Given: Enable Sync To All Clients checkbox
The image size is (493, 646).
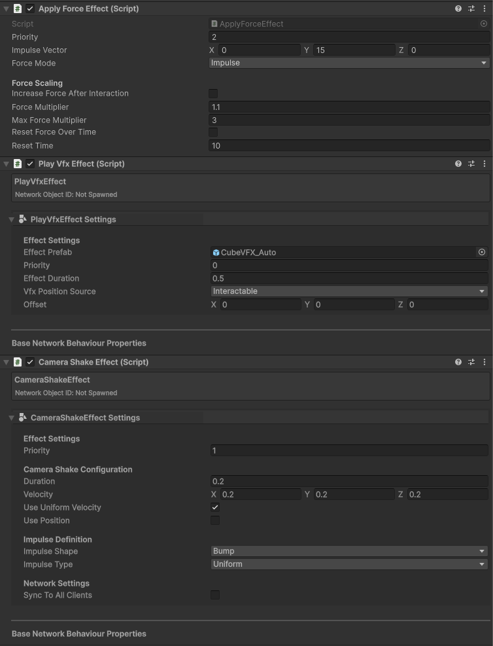Looking at the screenshot, I should 215,595.
